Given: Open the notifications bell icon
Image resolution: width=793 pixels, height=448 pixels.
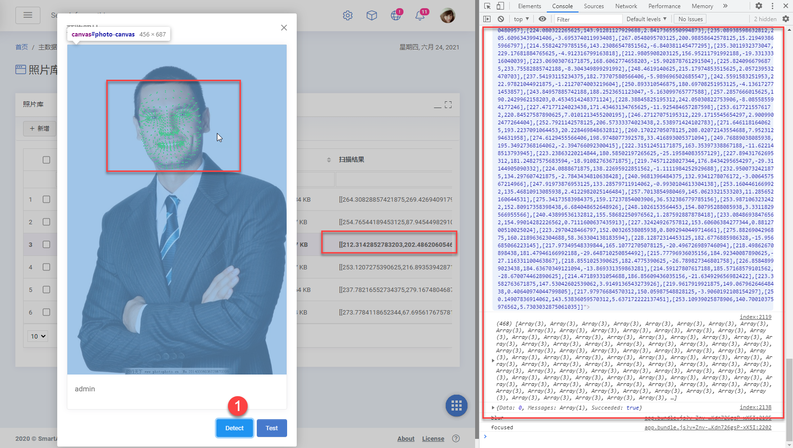Looking at the screenshot, I should (x=420, y=15).
